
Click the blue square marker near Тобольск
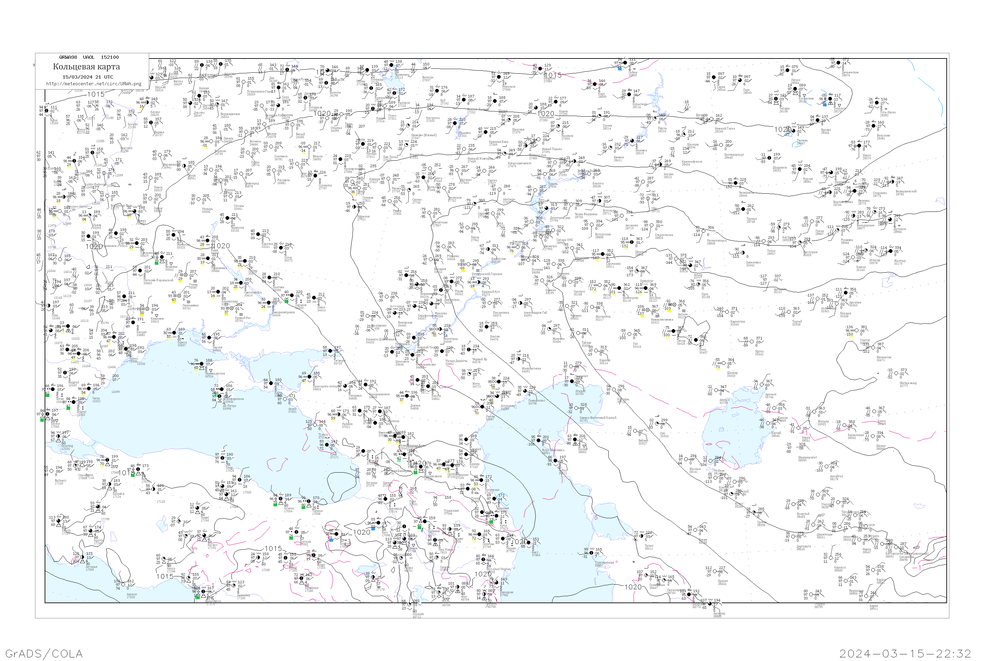pyautogui.click(x=825, y=104)
